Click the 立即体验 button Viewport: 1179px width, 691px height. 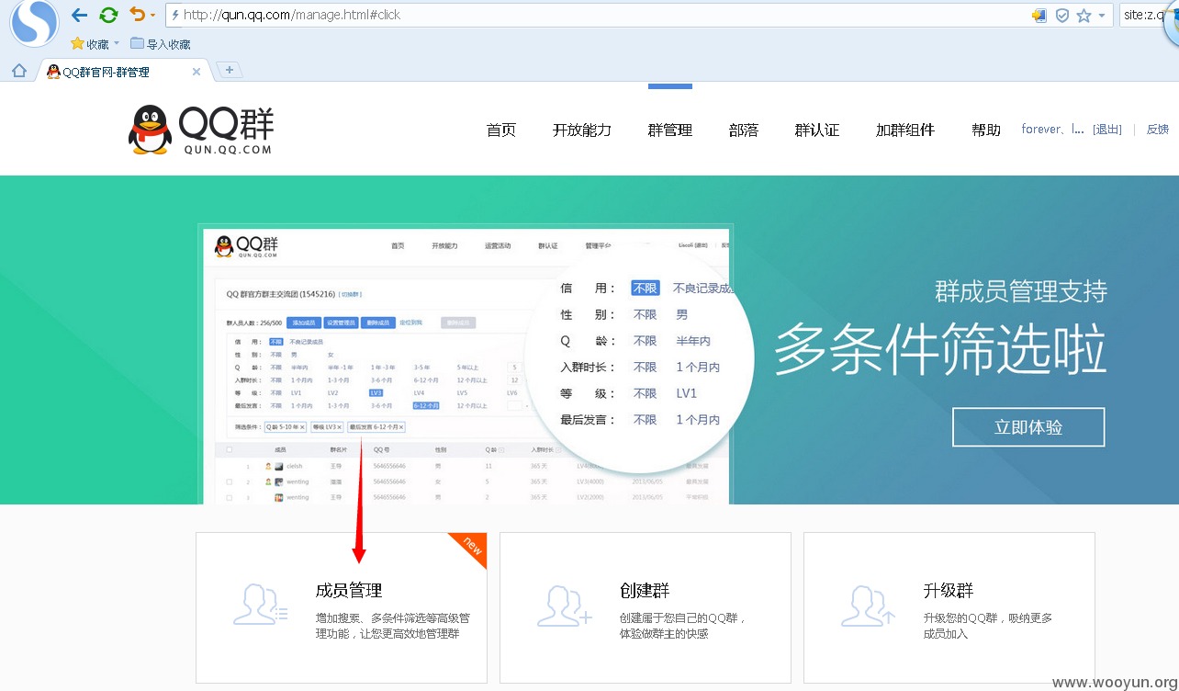(x=1028, y=427)
